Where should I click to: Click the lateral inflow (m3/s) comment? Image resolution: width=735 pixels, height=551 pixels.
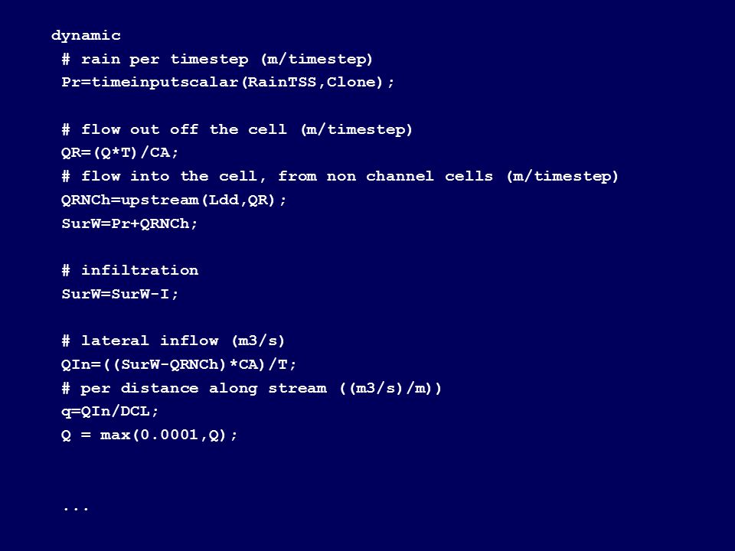(173, 341)
